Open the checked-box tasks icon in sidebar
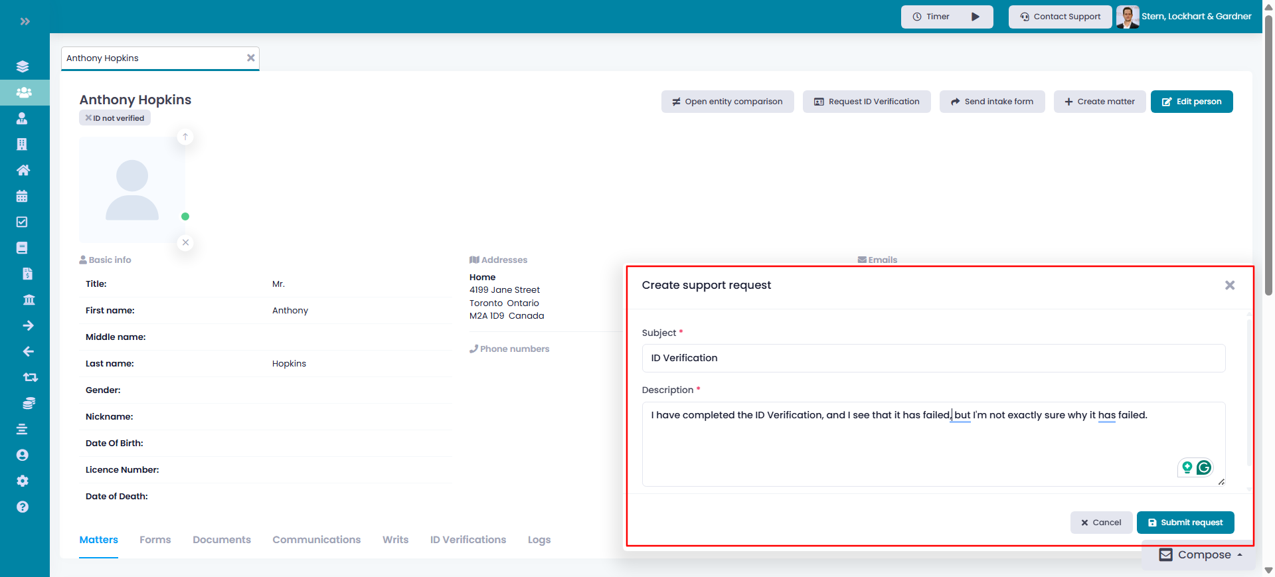Viewport: 1275px width, 577px height. tap(22, 222)
